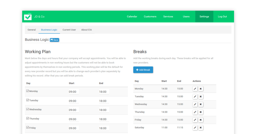Image resolution: width=256 pixels, height=134 pixels.
Task: Click the Thursday end time field
Action: pos(104,119)
